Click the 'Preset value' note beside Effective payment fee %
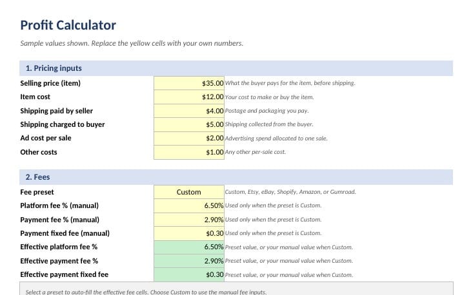 tap(288, 261)
